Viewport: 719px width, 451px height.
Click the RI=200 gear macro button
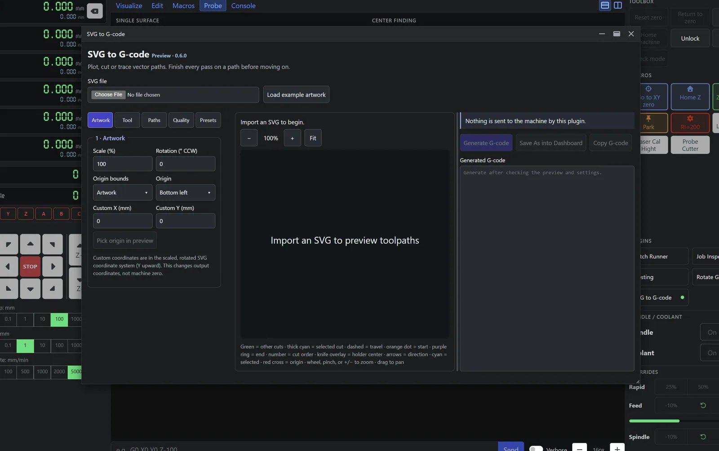pyautogui.click(x=690, y=123)
